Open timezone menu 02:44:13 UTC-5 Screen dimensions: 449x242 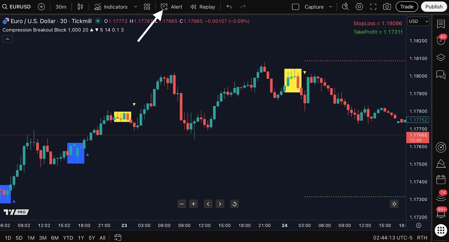click(x=393, y=238)
